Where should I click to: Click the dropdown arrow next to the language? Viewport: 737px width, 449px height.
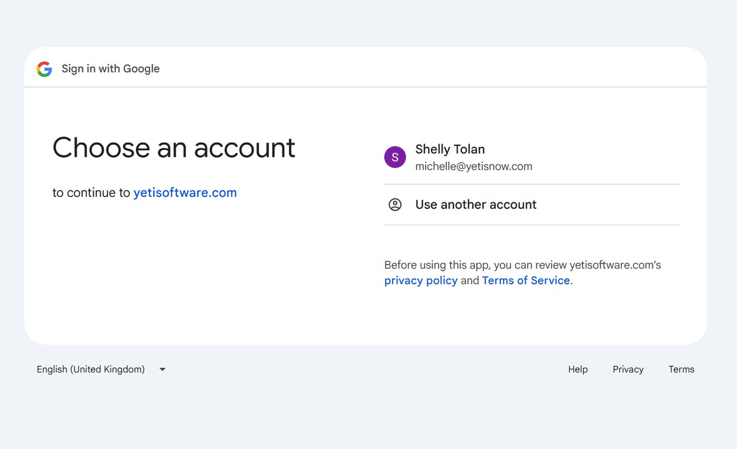click(162, 369)
